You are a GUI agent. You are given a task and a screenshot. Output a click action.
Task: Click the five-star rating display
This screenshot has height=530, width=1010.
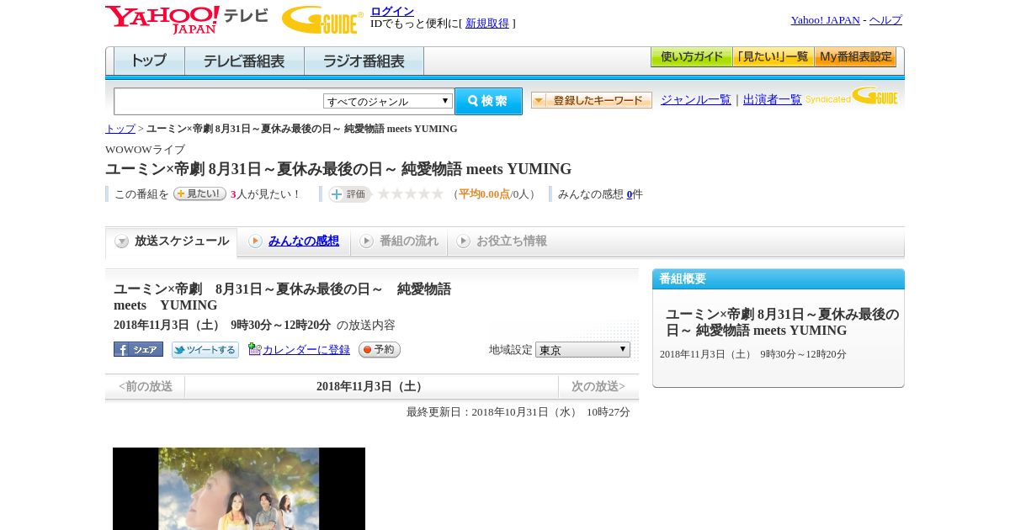(411, 194)
